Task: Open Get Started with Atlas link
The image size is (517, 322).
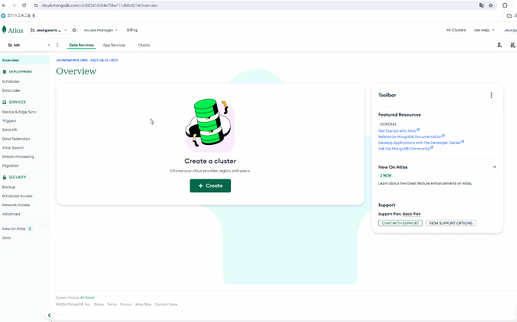Action: click(399, 131)
